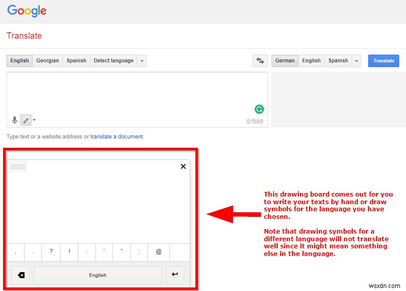Select Spanish as source language
The image size is (406, 291).
[77, 60]
